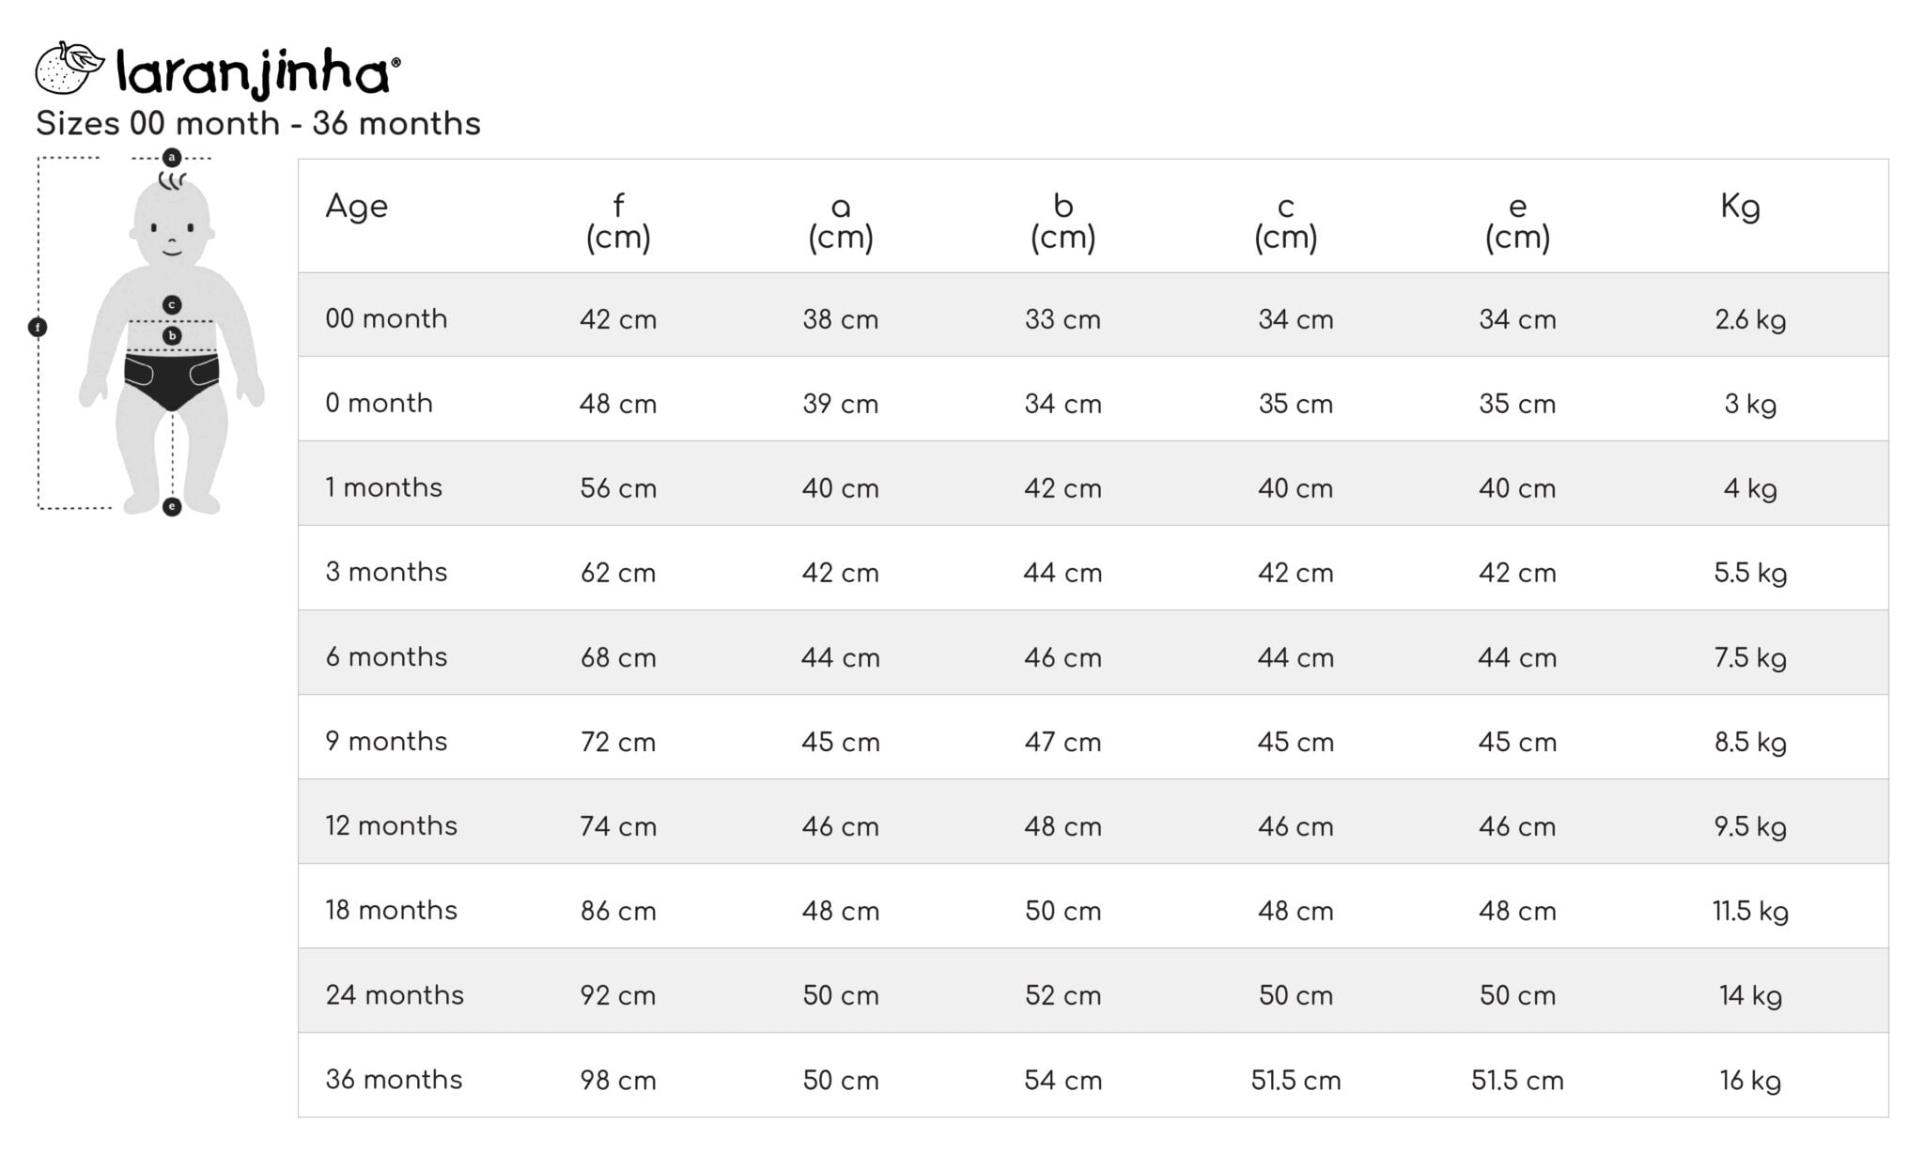1924x1153 pixels.
Task: Click the 51.5 cm value in column c
Action: [x=1296, y=1080]
